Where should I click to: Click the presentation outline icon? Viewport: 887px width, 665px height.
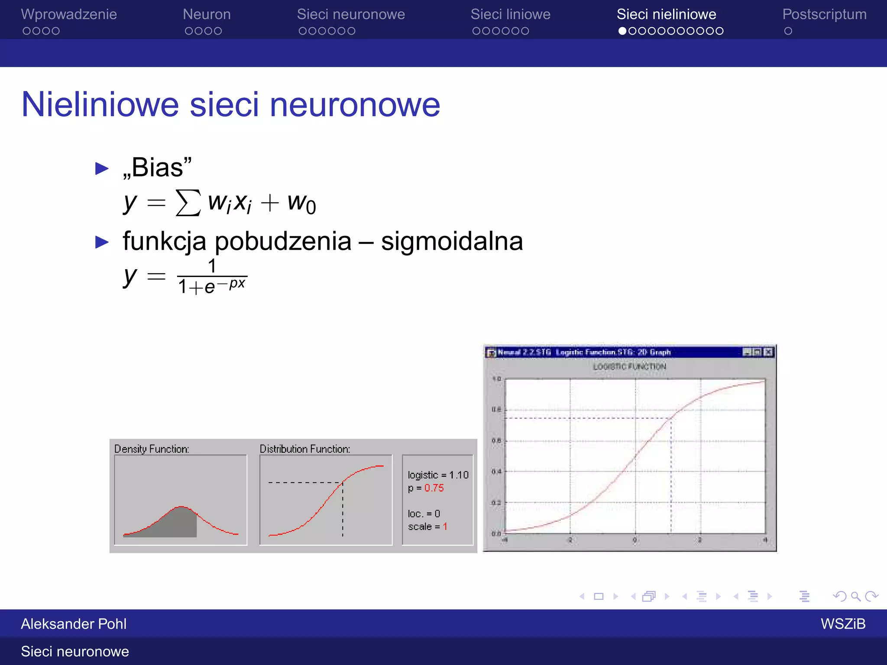805,597
